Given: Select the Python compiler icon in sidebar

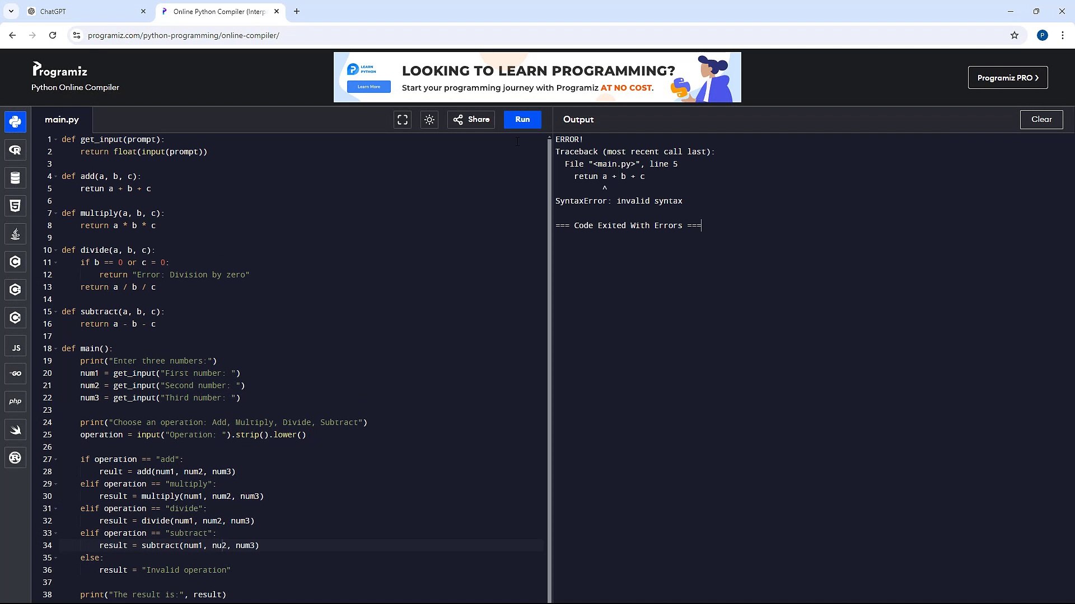Looking at the screenshot, I should [15, 122].
